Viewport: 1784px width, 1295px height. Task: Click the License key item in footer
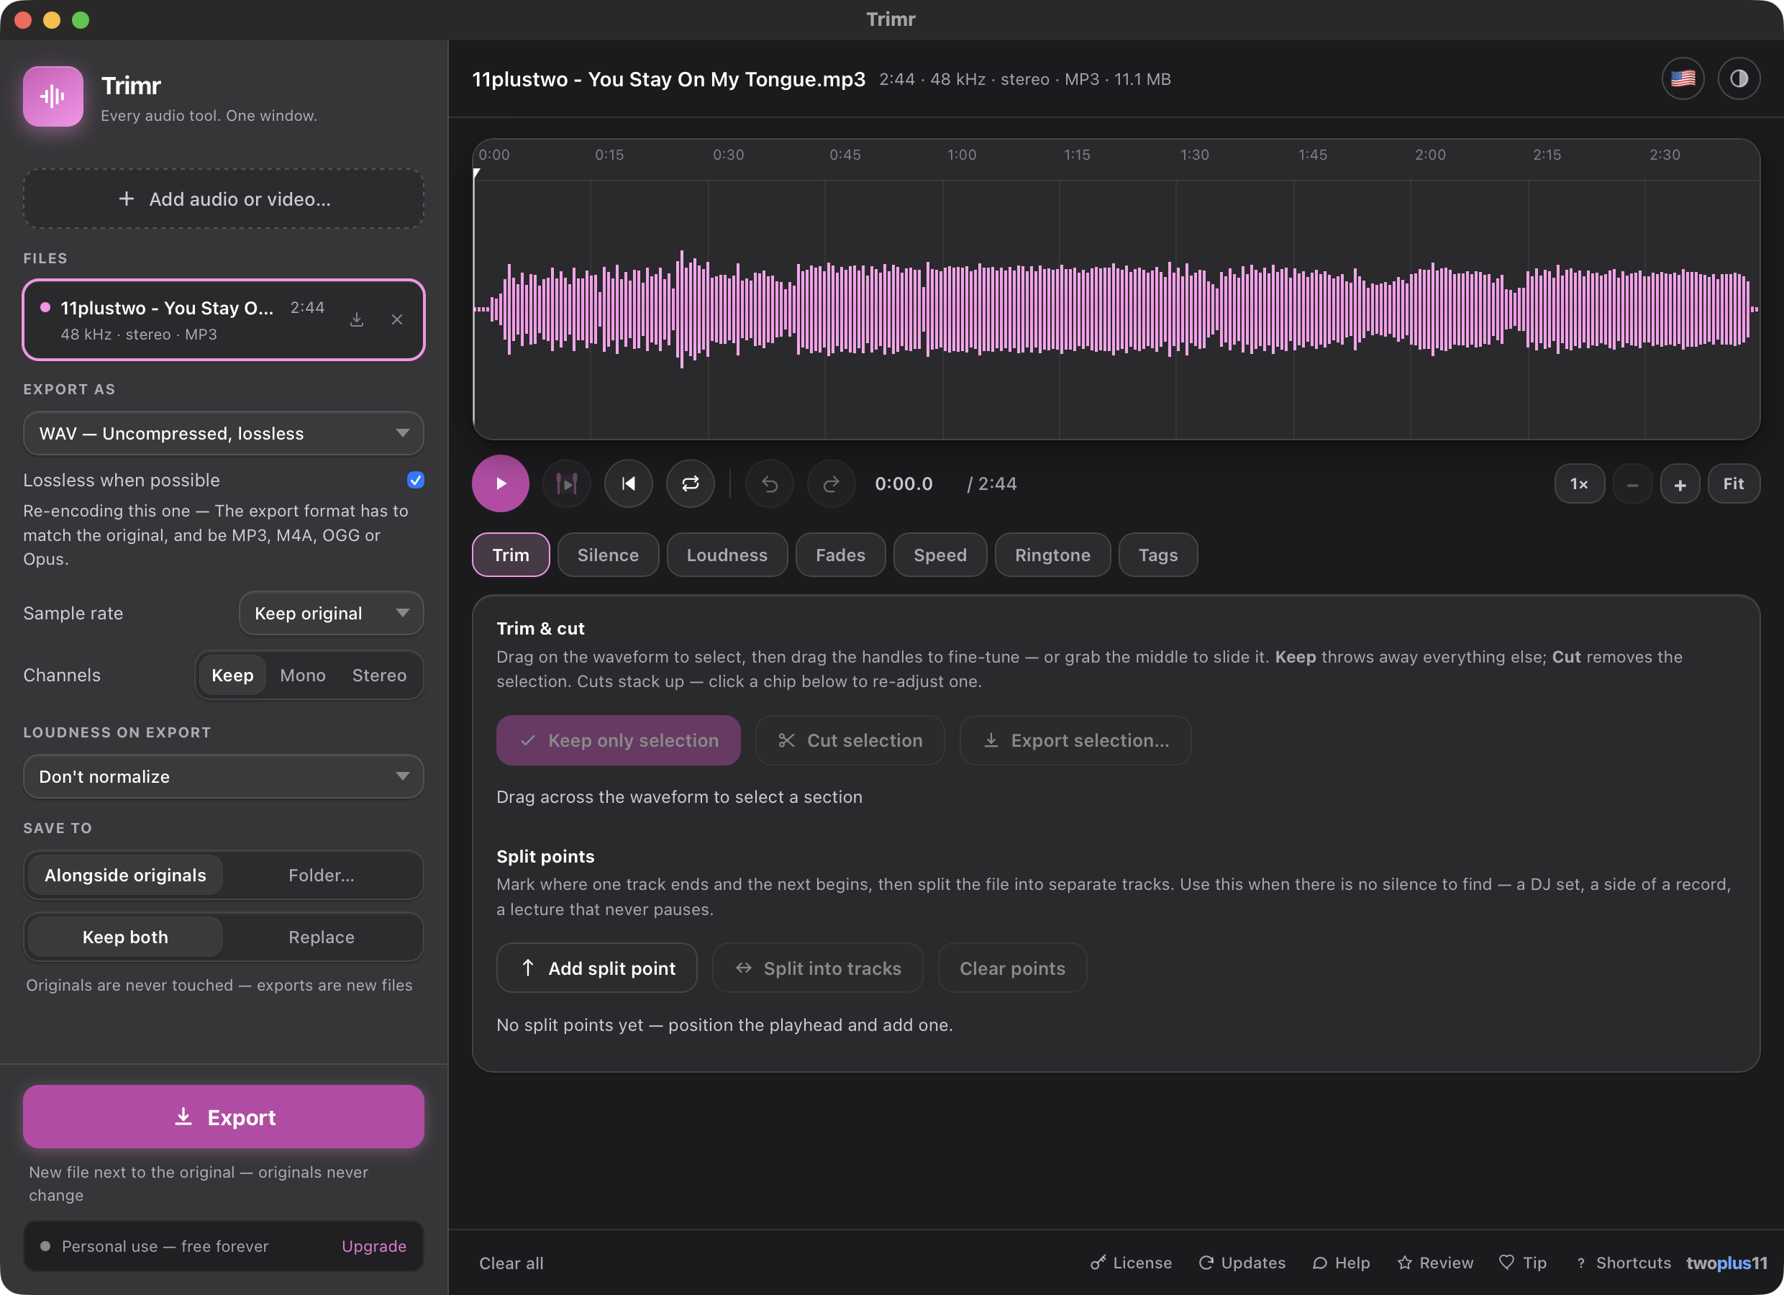pyautogui.click(x=1131, y=1263)
